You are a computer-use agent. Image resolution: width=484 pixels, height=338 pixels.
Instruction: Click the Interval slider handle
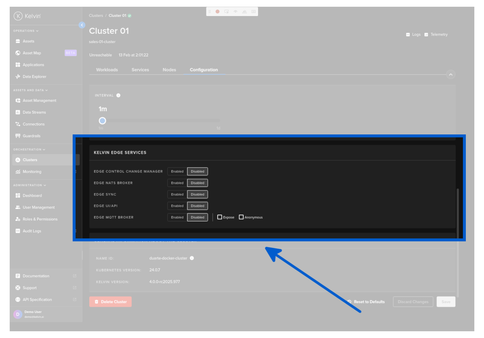click(x=102, y=121)
